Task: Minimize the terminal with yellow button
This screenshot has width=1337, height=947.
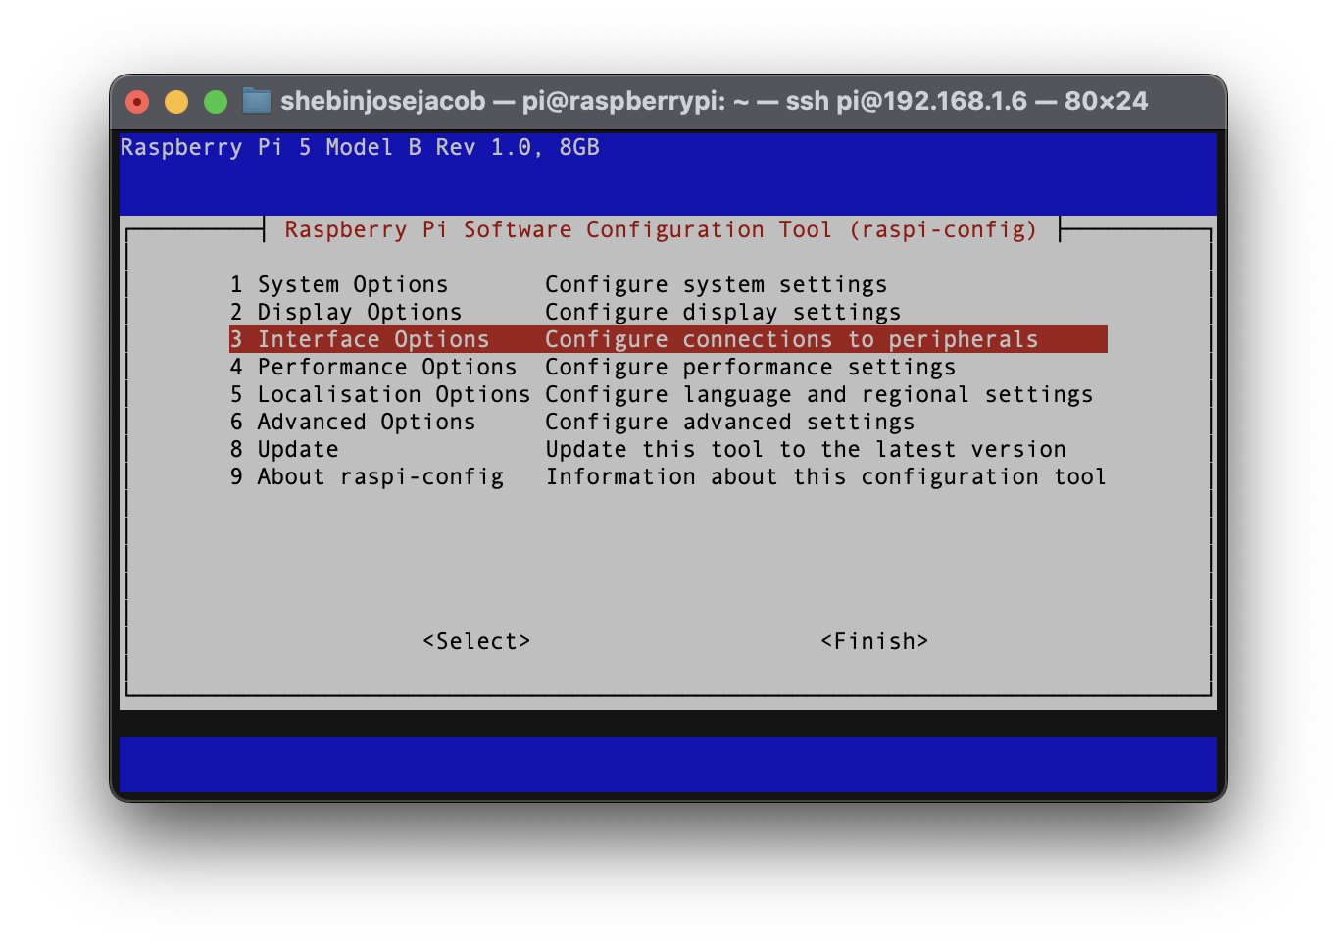Action: tap(176, 101)
